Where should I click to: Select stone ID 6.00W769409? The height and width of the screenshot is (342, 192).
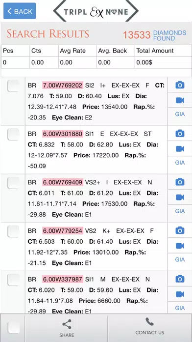[x=63, y=182]
